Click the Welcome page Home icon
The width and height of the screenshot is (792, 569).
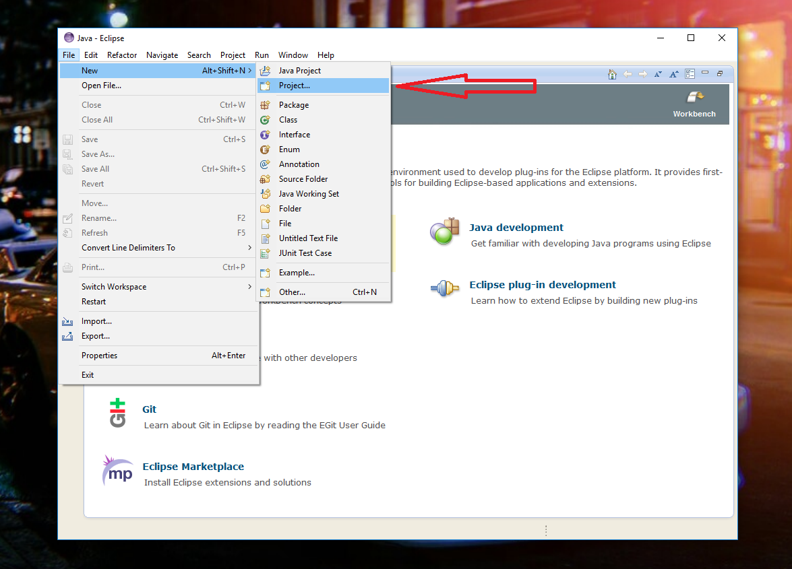(612, 74)
